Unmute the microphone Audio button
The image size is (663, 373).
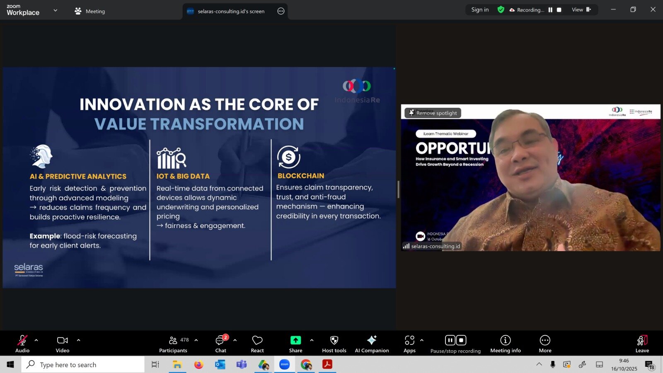[x=22, y=344]
